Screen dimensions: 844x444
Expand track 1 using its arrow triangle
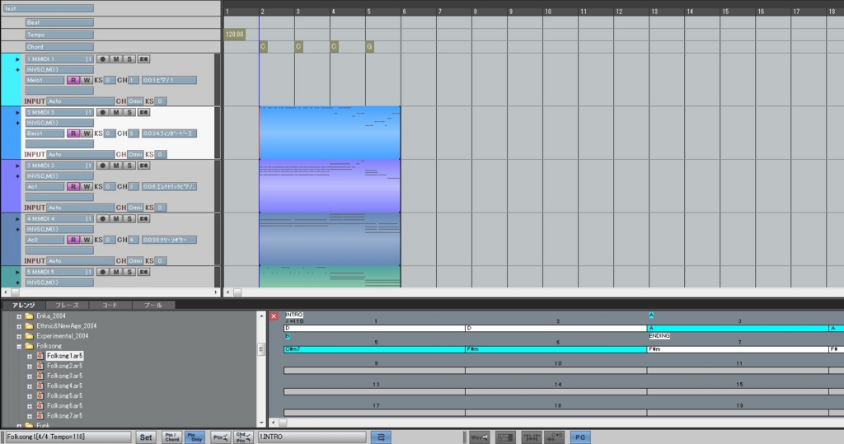pos(17,59)
